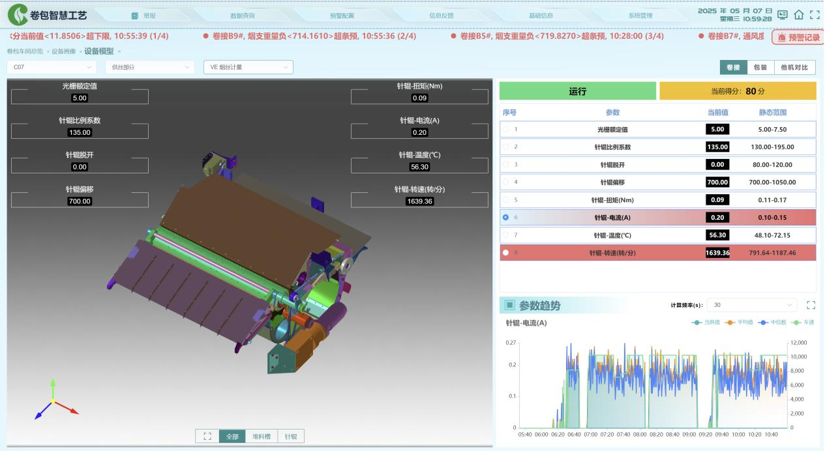Click fullscreen icon below the 3D model
Screen dimensions: 825x451
[207, 437]
